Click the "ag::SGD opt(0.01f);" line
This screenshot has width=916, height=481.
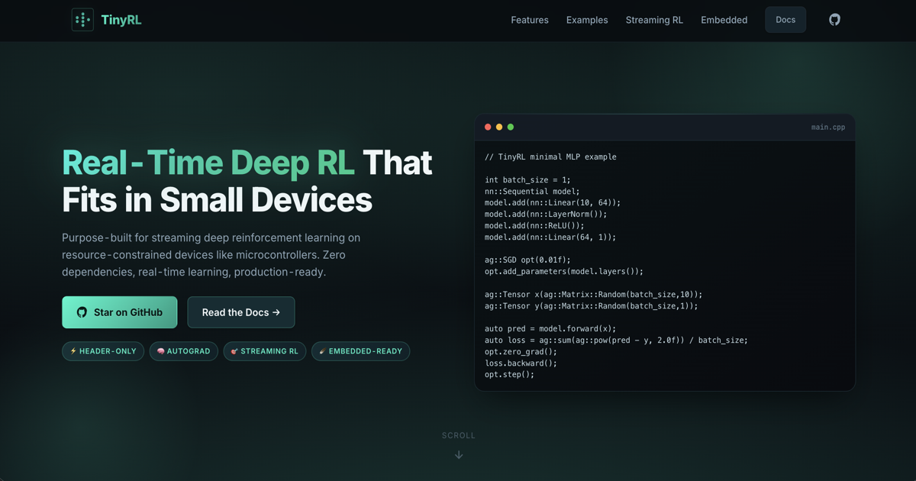pyautogui.click(x=527, y=260)
